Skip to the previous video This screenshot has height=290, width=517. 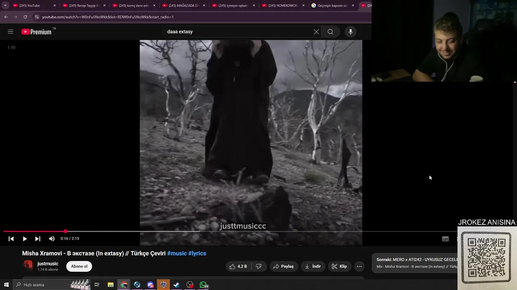(11, 239)
